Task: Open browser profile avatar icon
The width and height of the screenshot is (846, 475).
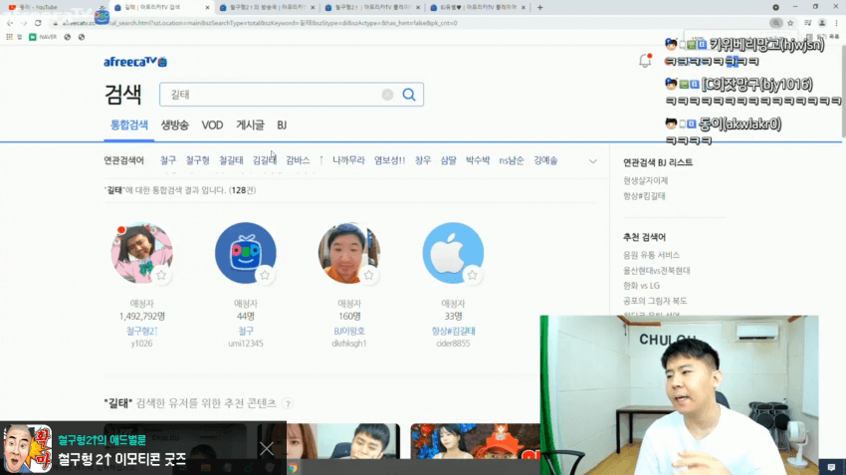Action: click(x=822, y=23)
